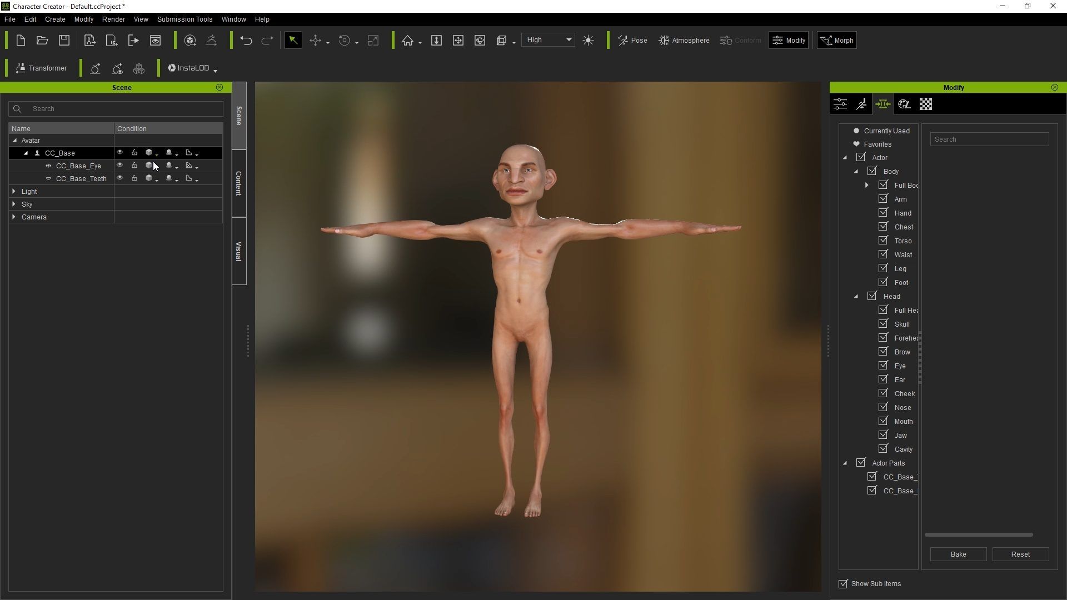Expand the Sky tree node
Screen dimensions: 1067x600
(x=14, y=204)
